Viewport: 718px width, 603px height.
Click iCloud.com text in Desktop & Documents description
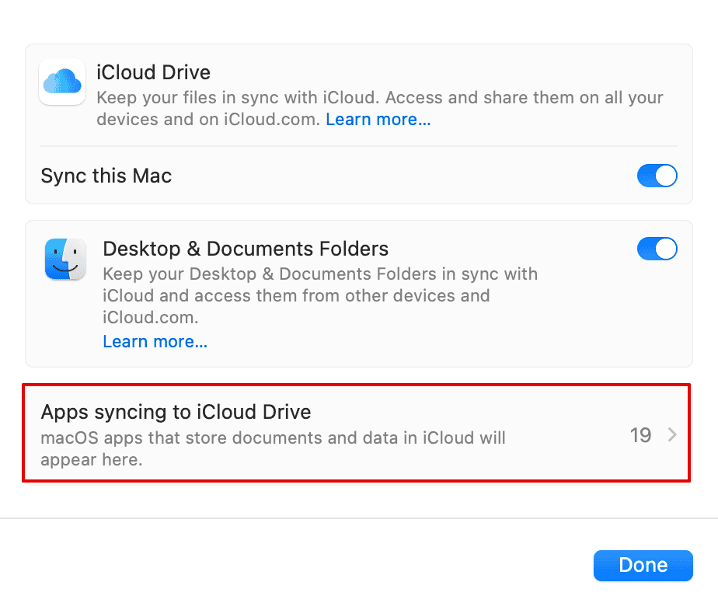click(x=149, y=317)
